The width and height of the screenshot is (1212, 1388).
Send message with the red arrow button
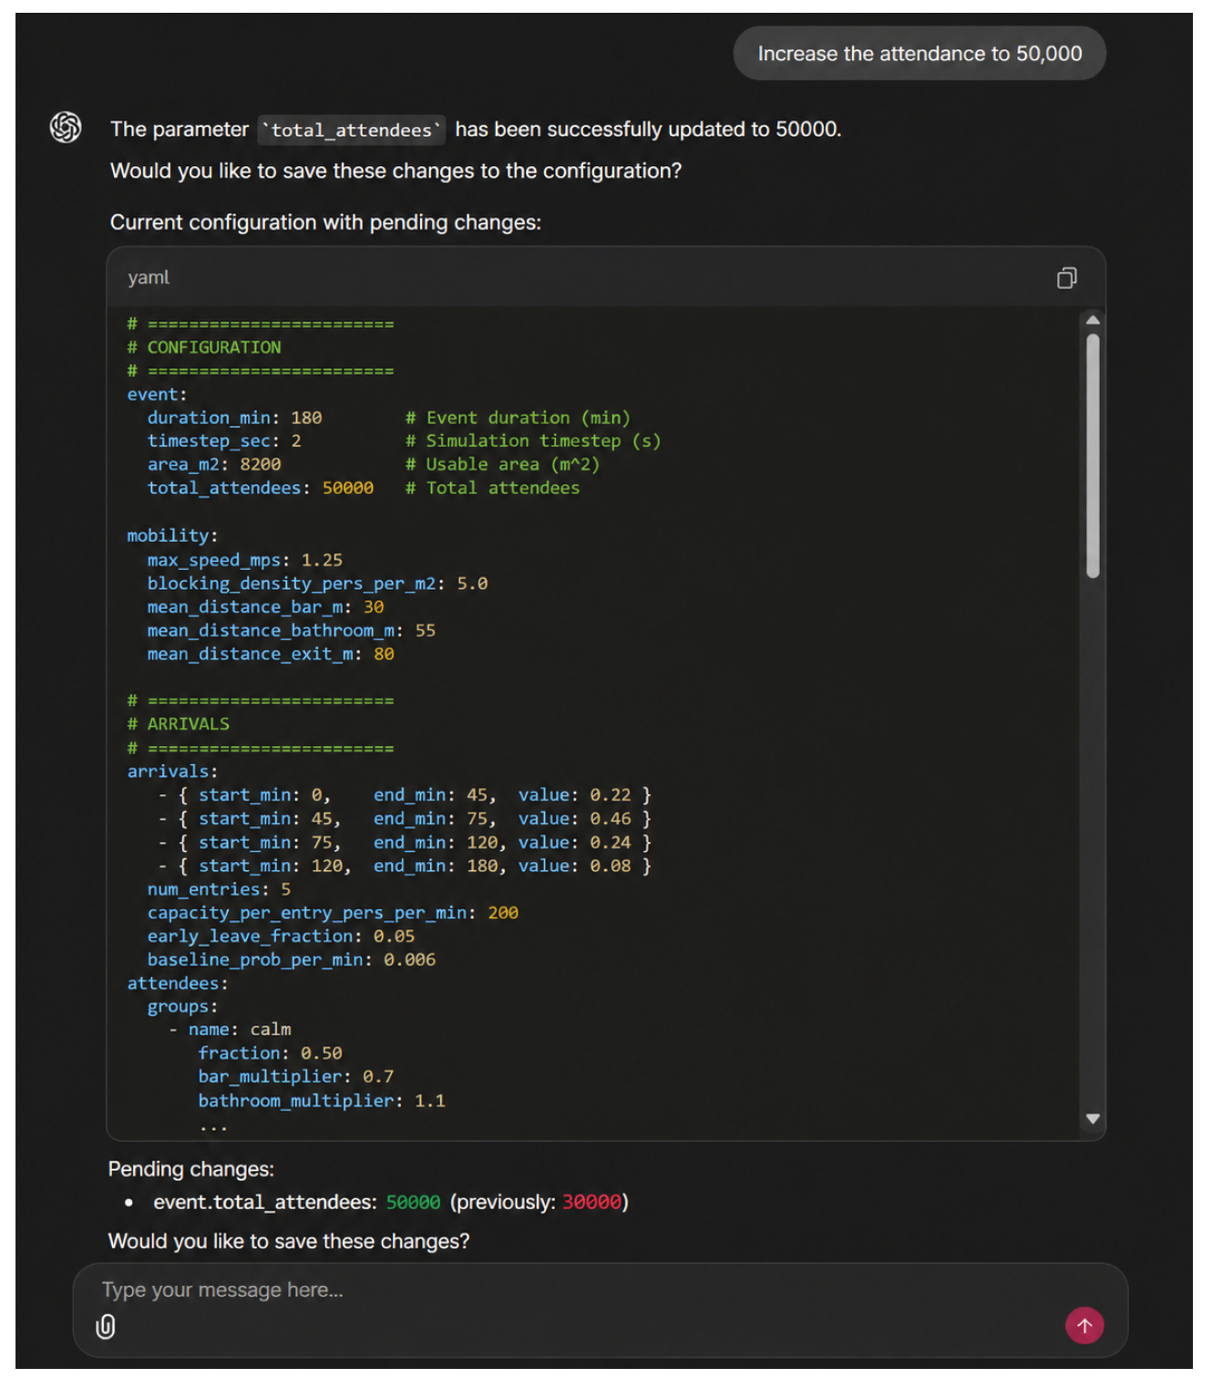[x=1084, y=1325]
